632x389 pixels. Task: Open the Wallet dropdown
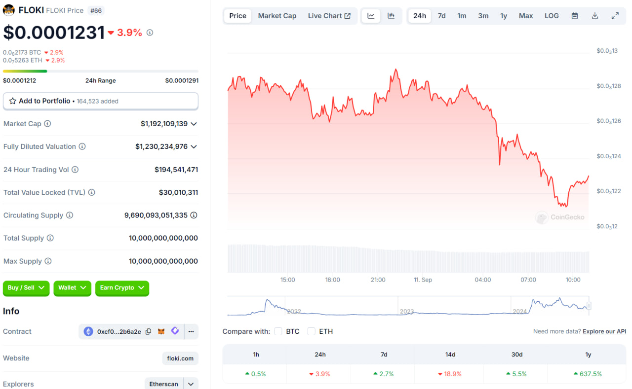tap(72, 288)
